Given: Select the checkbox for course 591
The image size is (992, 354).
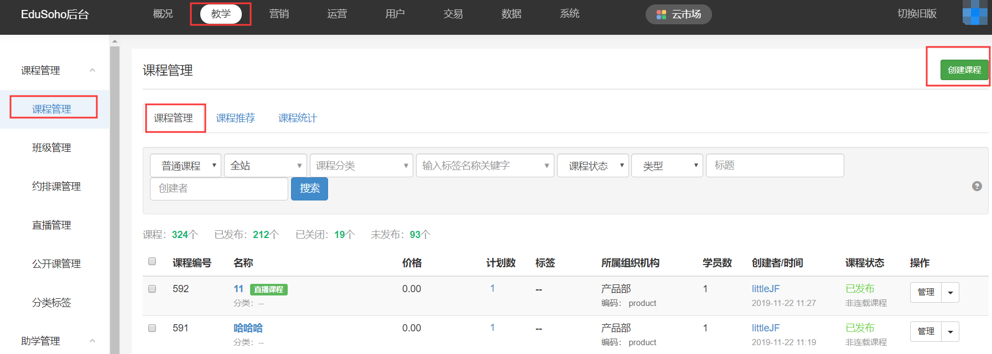Looking at the screenshot, I should [152, 328].
